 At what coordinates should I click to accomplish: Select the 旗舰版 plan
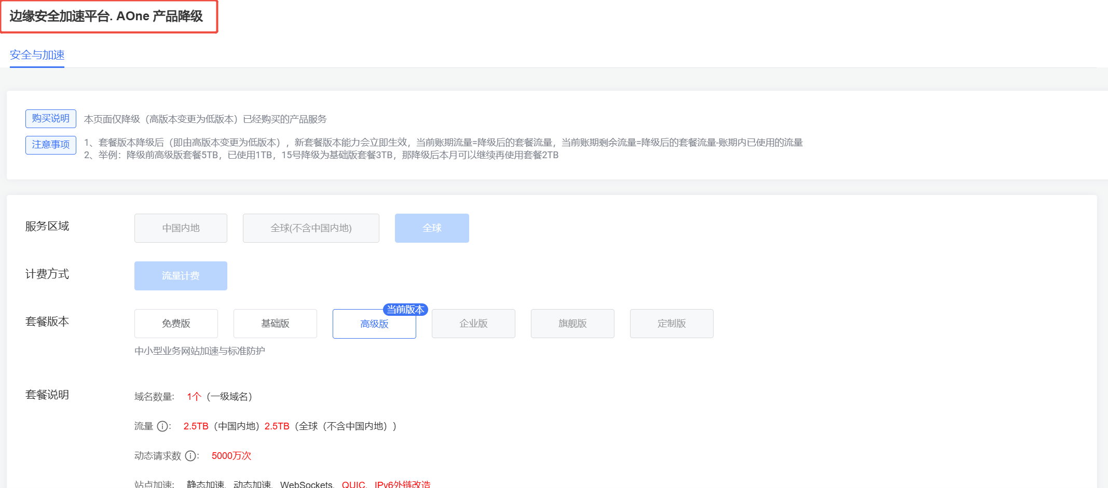pos(572,324)
